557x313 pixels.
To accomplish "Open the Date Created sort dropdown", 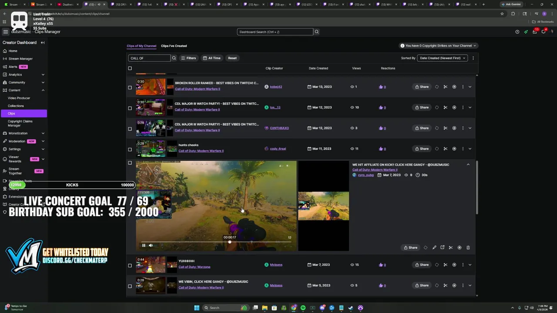I will 442,58.
